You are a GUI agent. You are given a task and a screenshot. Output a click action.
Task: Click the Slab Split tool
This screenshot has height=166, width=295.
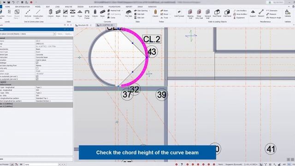click(139, 14)
